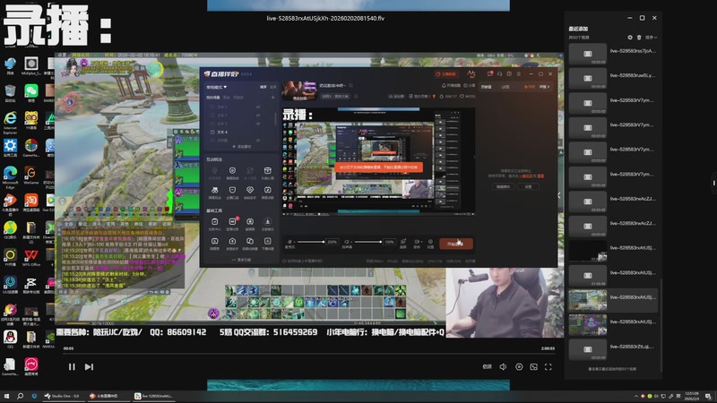This screenshot has height=403, width=717.
Task: Click the plus icon to add scene in 直播伴侣
Action: point(273,98)
